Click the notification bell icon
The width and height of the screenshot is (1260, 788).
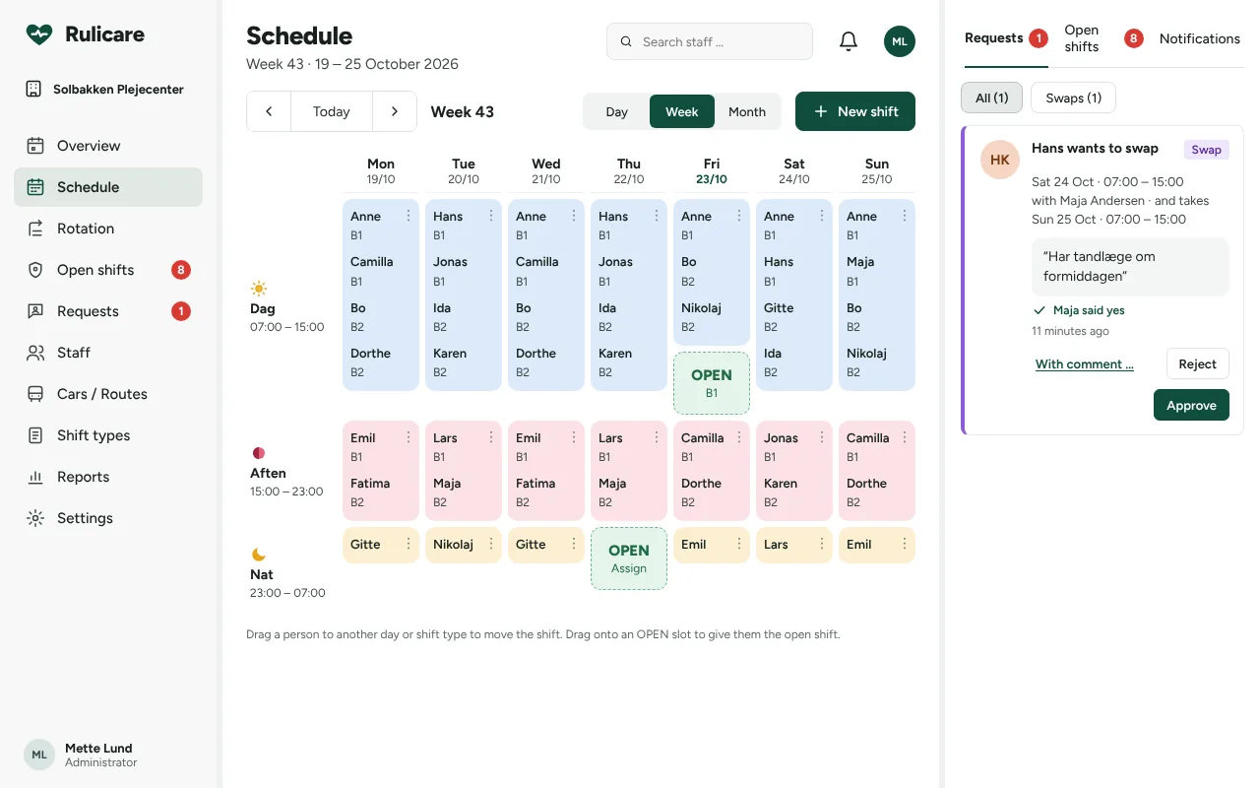849,41
